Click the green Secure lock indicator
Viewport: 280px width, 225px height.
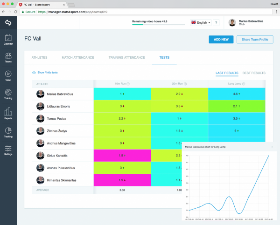(x=28, y=12)
